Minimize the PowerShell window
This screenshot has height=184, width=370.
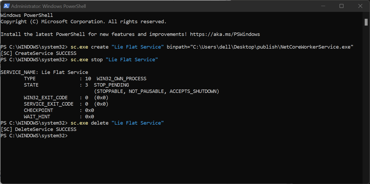click(x=323, y=6)
